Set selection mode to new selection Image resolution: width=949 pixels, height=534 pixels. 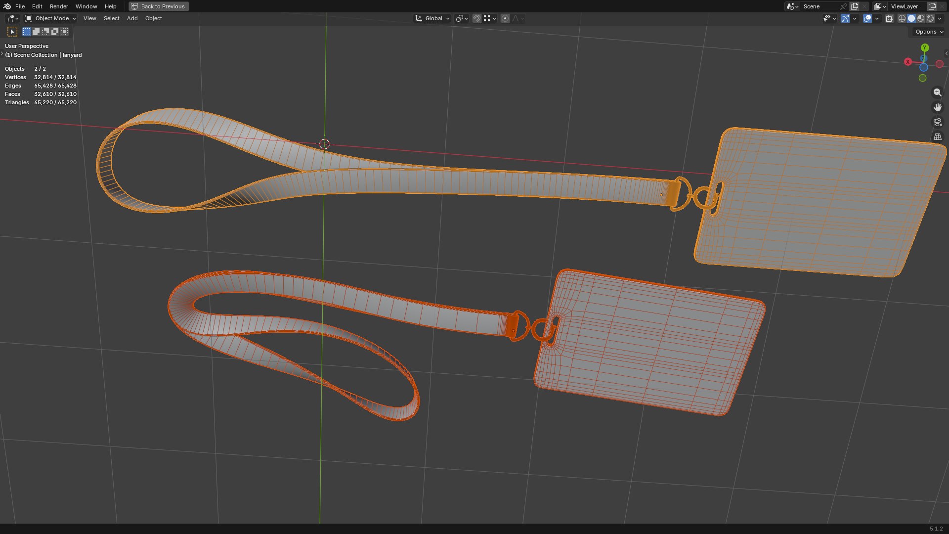[x=27, y=32]
